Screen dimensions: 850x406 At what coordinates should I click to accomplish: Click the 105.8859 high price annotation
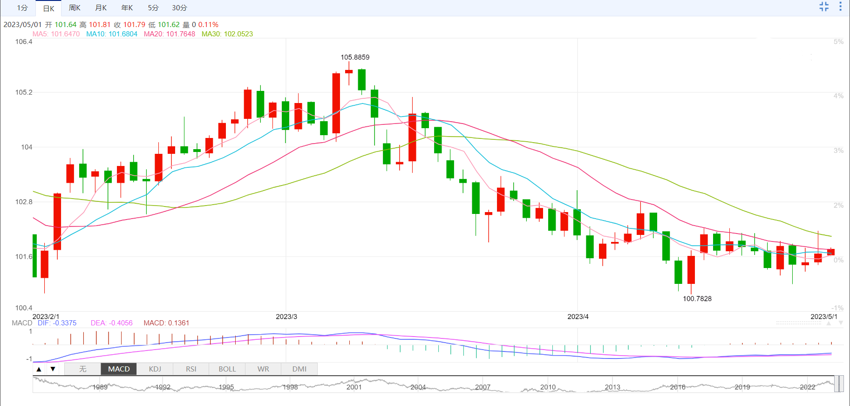tap(355, 57)
